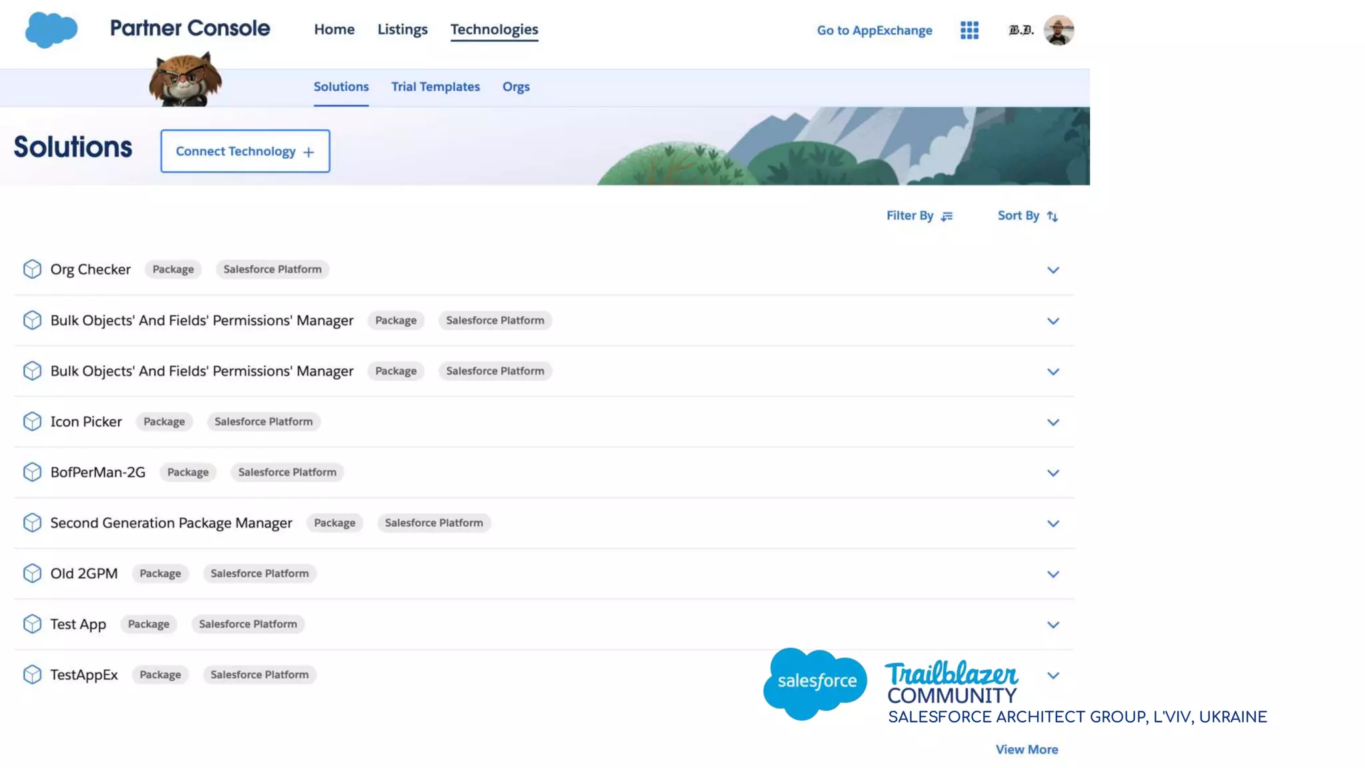Expand the BofPerMan-2G row
Image resolution: width=1365 pixels, height=768 pixels.
1053,473
